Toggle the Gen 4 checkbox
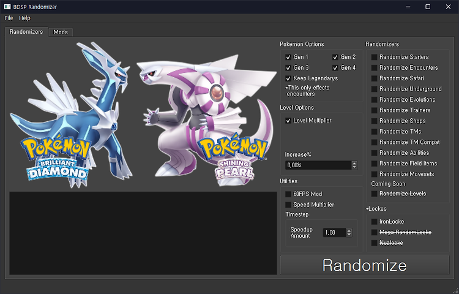Screen dimensions: 459x294 tap(335, 67)
